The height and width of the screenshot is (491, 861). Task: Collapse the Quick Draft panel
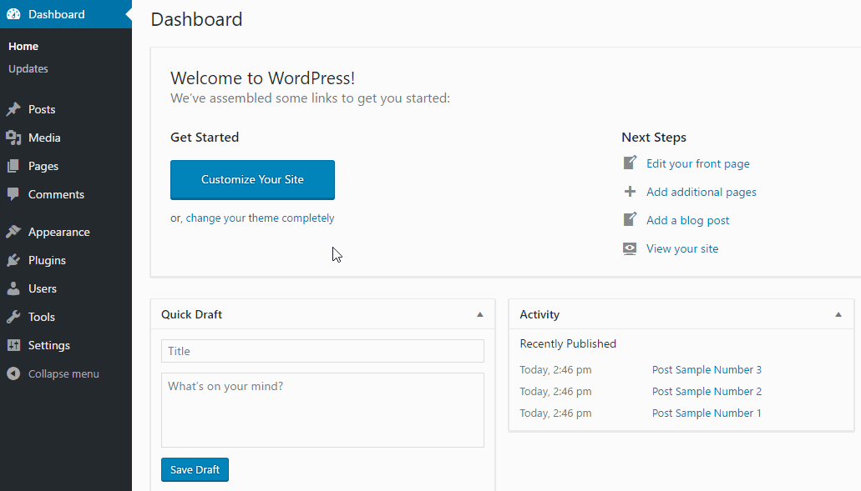(x=479, y=314)
